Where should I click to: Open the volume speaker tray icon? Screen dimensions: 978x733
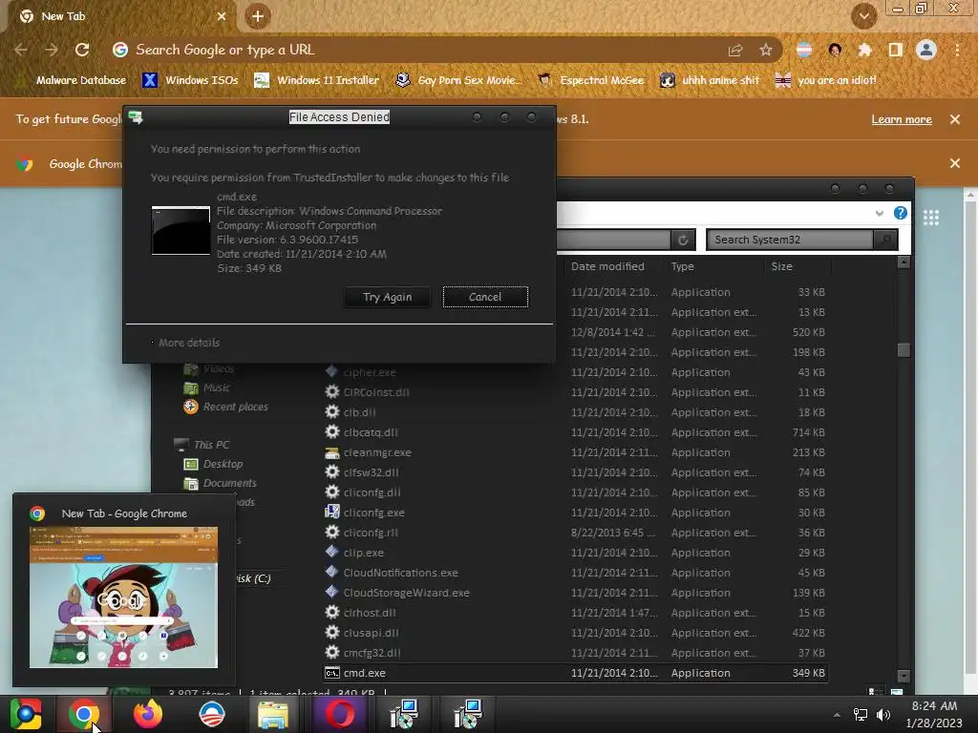point(883,715)
